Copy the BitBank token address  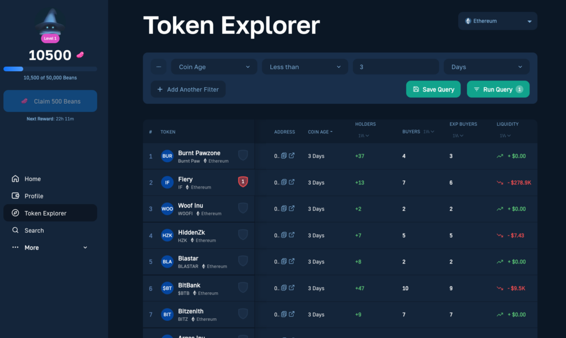(284, 288)
